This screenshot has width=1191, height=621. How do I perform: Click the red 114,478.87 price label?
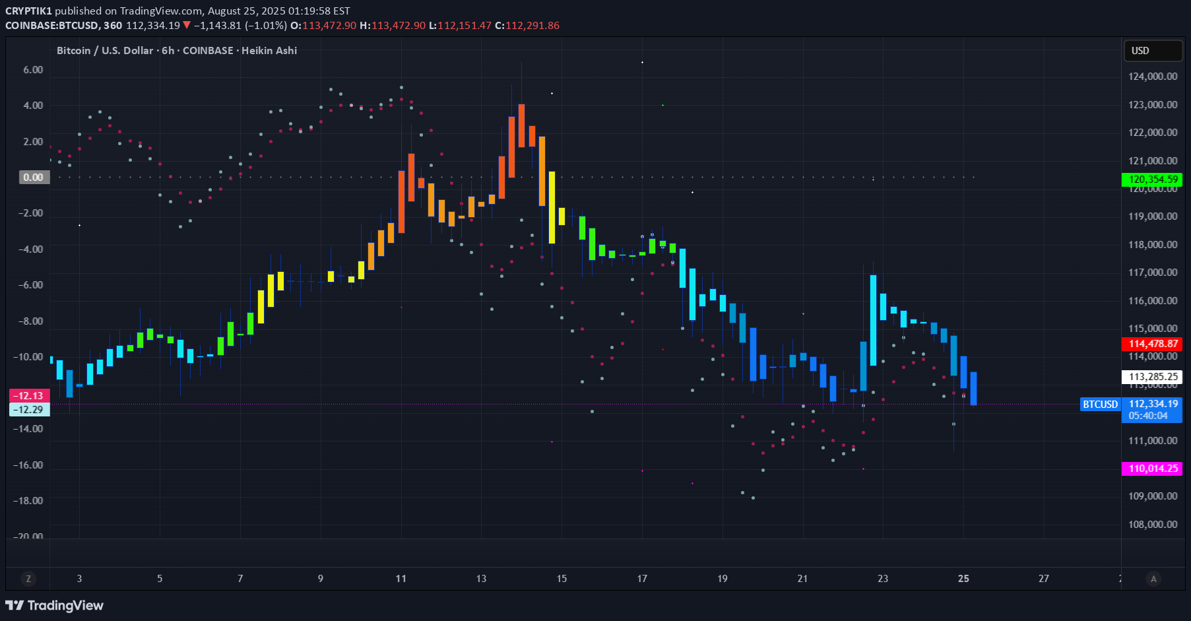pos(1152,343)
